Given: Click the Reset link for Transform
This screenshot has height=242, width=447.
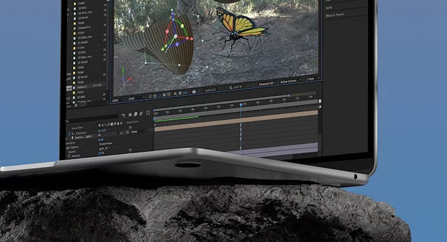Looking at the screenshot, I should (x=101, y=140).
